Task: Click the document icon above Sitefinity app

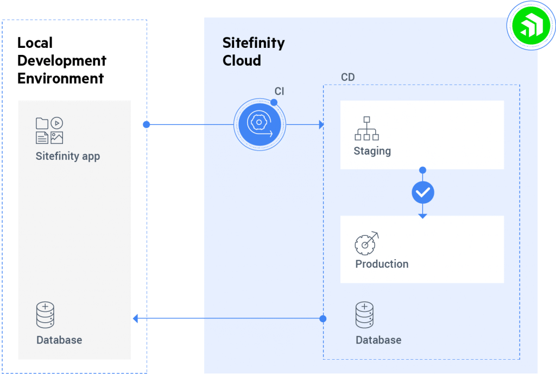Action: 42,137
